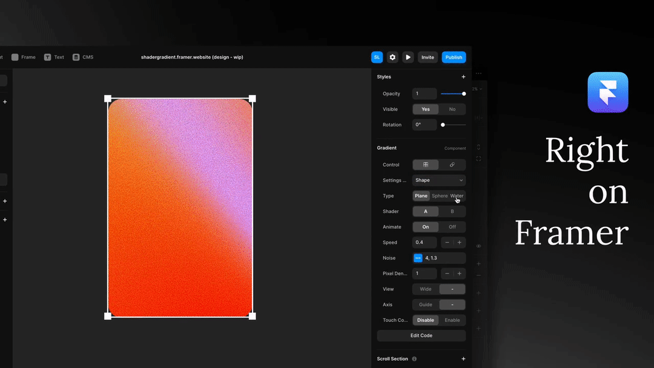
Task: Turn Animate On
Action: [426, 227]
